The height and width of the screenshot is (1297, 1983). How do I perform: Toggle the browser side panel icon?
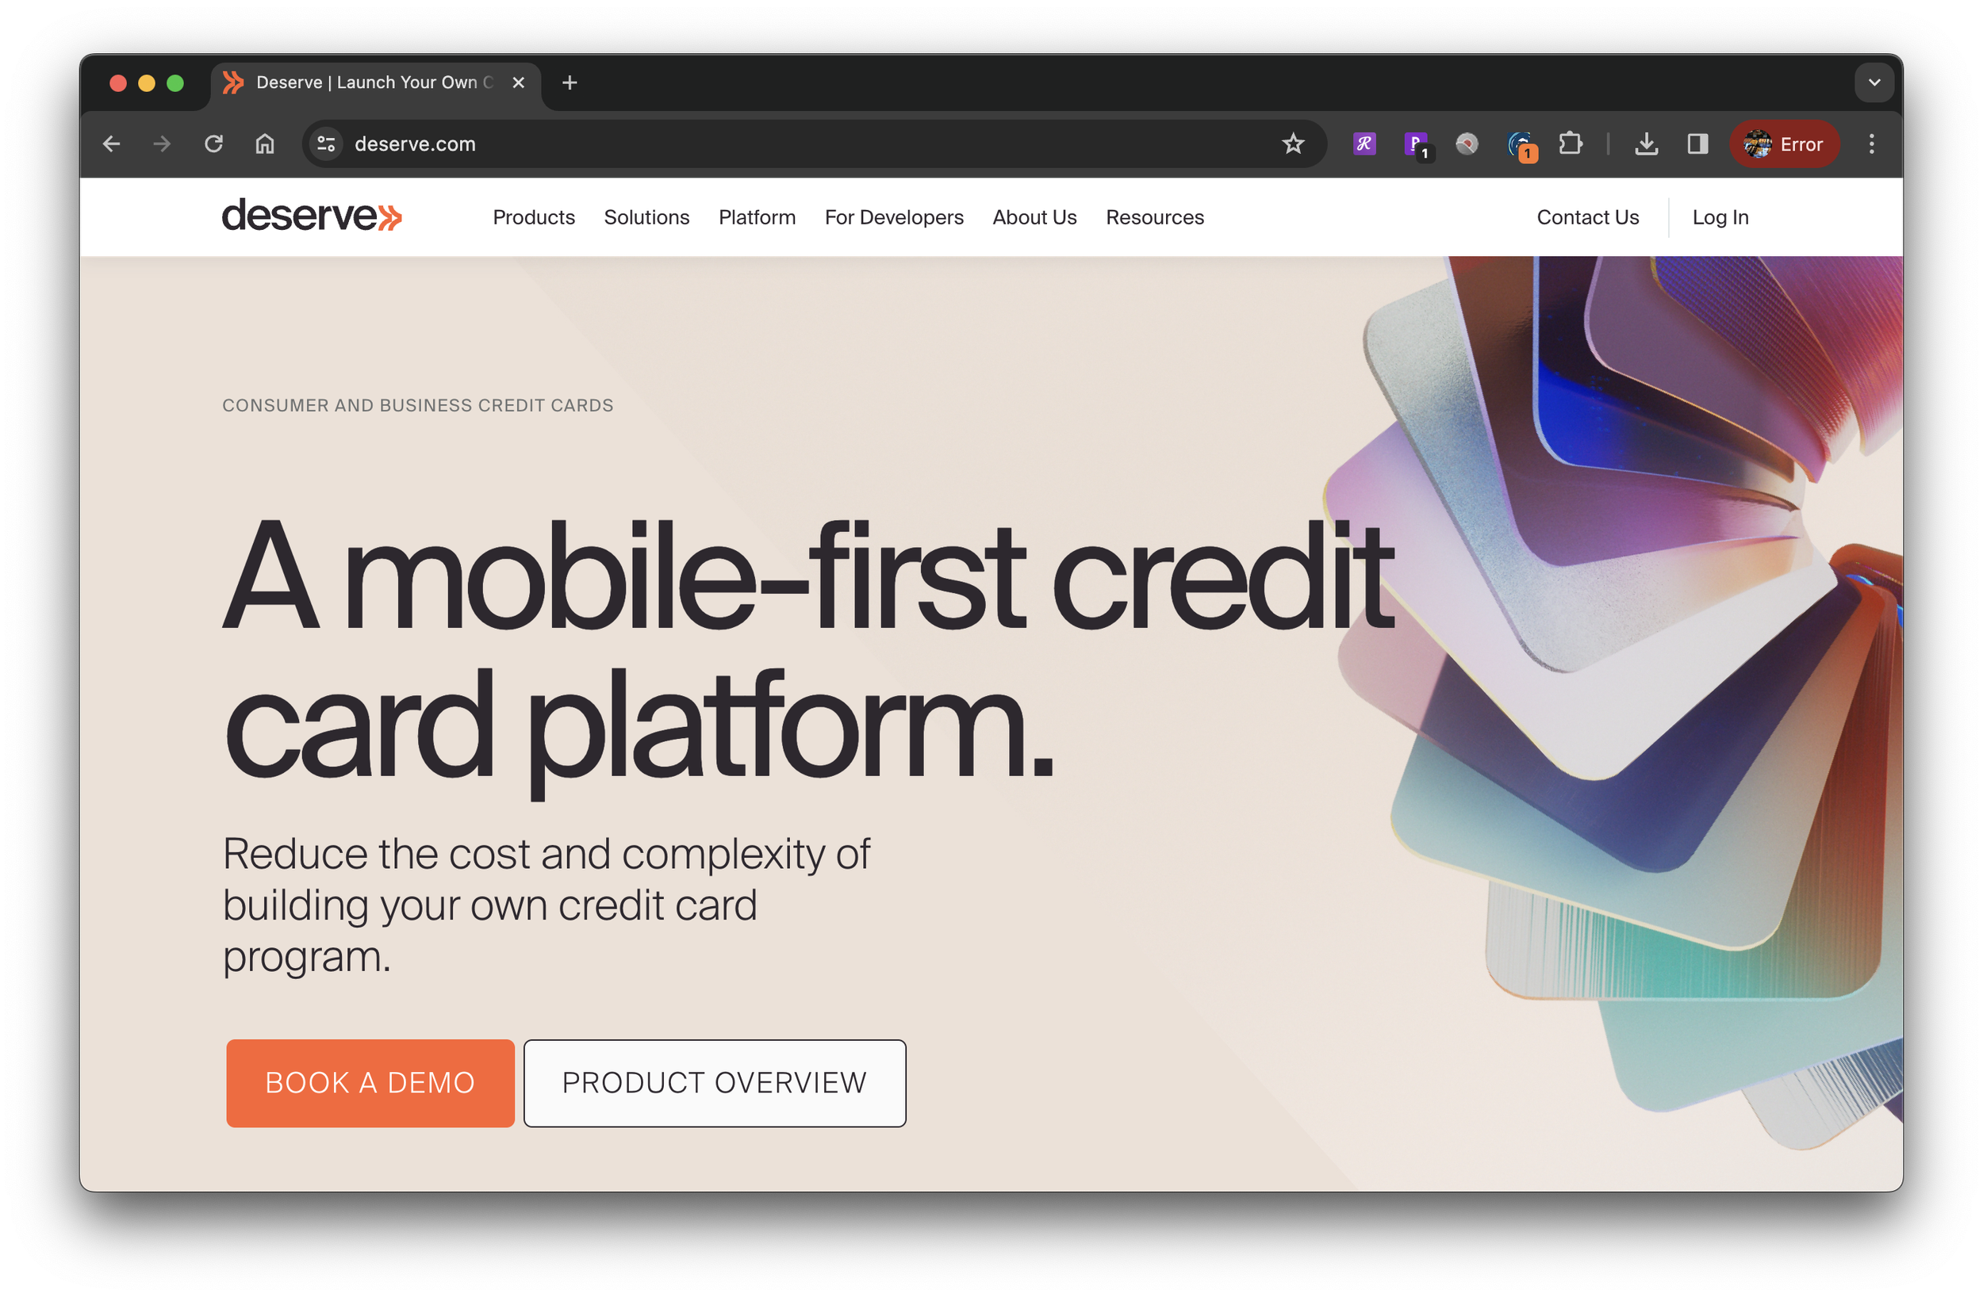point(1697,144)
